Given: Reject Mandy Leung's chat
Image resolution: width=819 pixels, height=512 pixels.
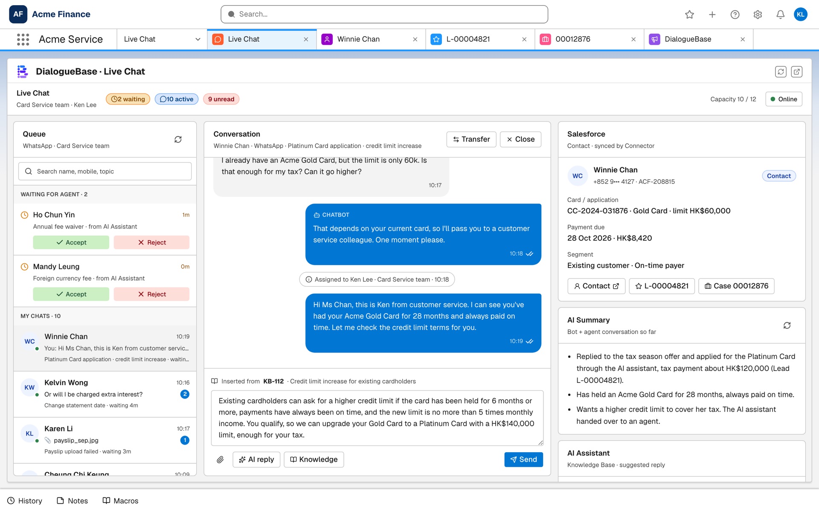Looking at the screenshot, I should coord(151,294).
